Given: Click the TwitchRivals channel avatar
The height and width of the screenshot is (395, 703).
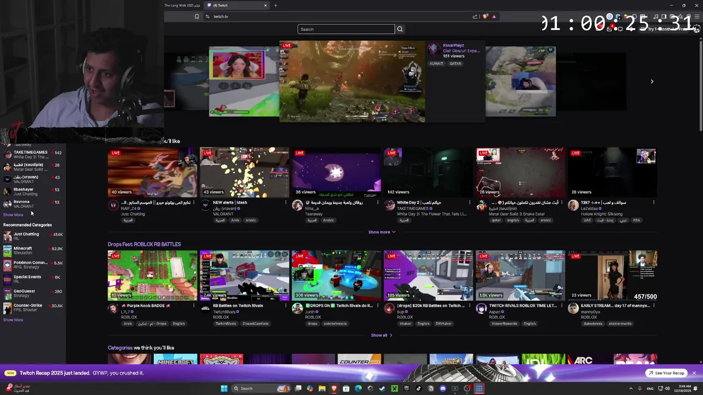Looking at the screenshot, I should tap(205, 308).
